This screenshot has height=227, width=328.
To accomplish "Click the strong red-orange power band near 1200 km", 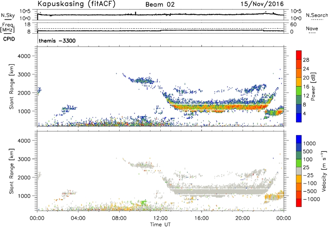I will click(220, 107).
